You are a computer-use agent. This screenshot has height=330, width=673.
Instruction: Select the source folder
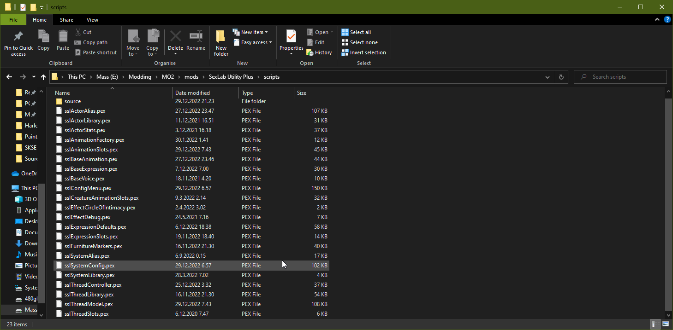[191, 101]
